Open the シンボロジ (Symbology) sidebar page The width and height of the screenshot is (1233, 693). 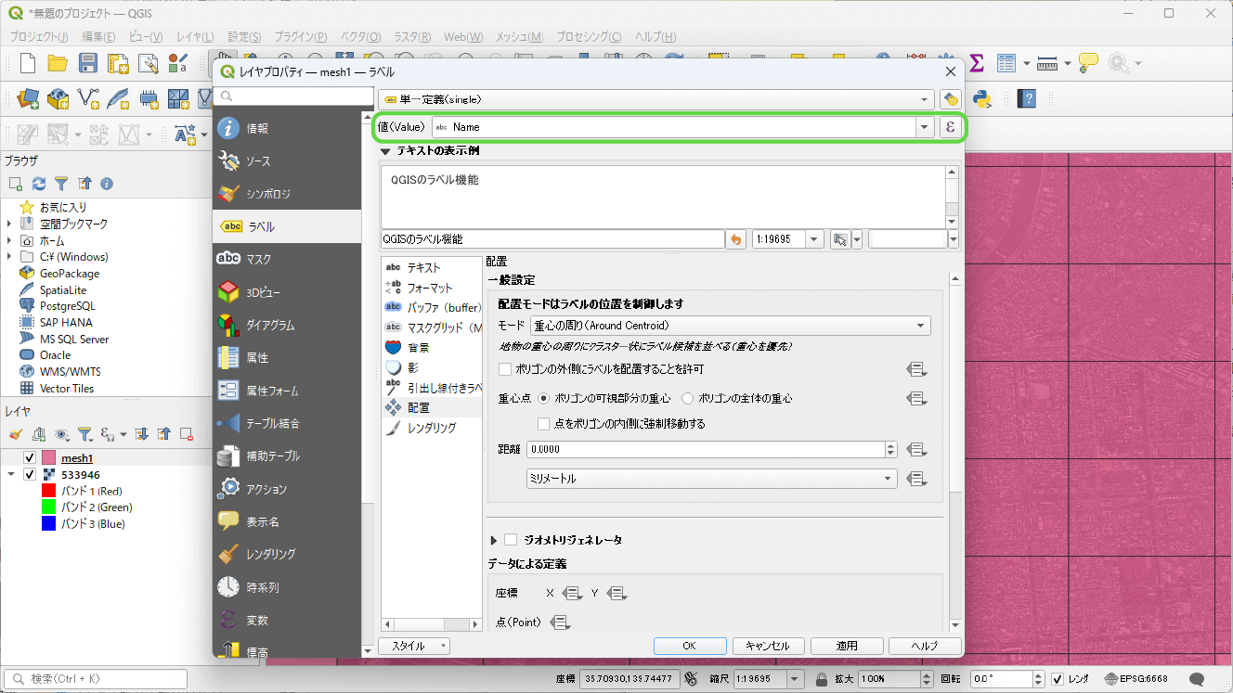(268, 194)
